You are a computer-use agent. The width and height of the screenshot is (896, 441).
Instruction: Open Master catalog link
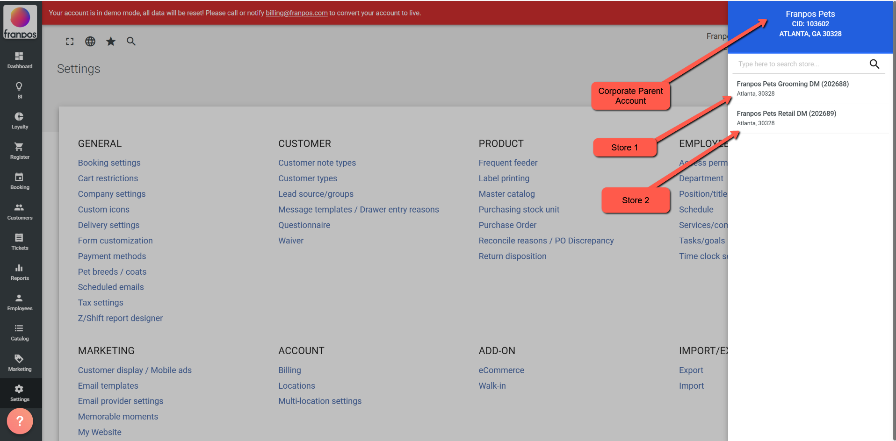506,194
